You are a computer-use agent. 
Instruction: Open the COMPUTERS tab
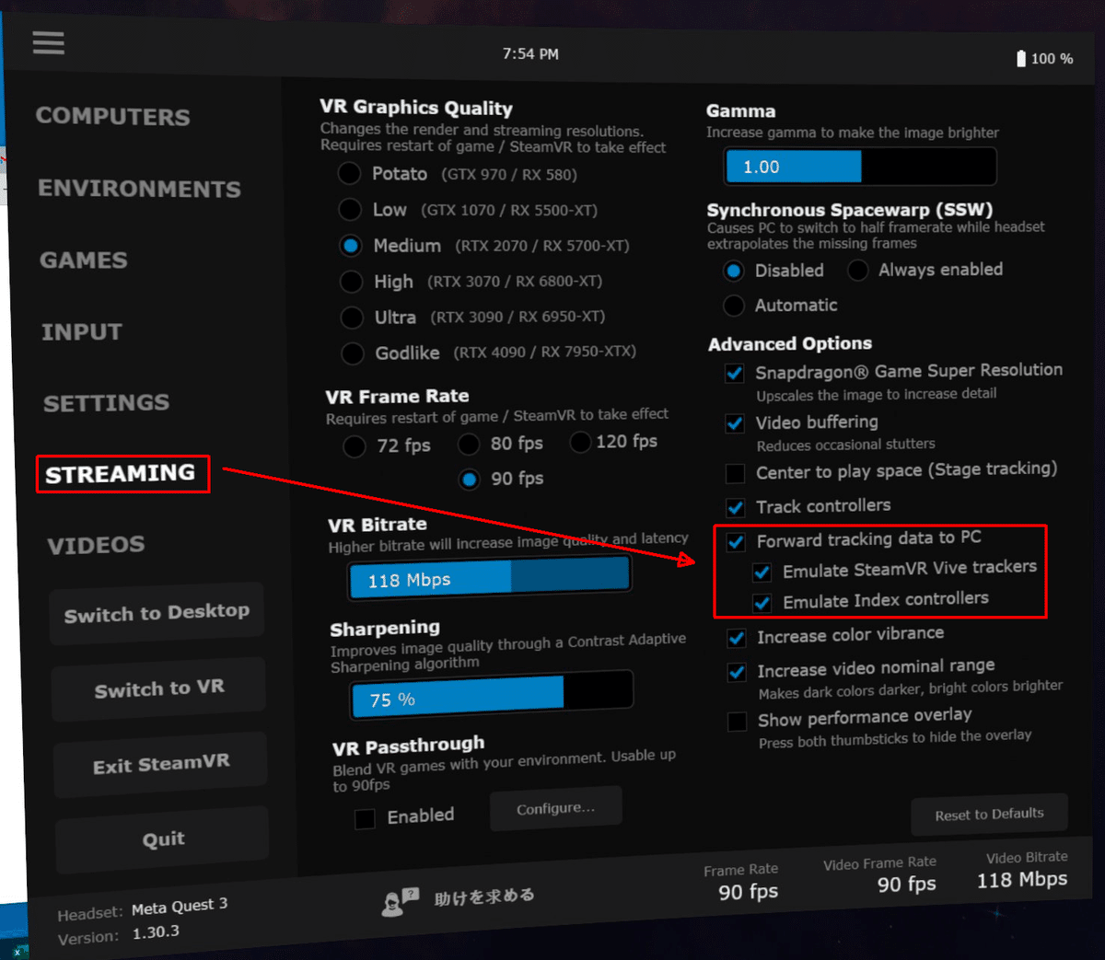pos(113,117)
